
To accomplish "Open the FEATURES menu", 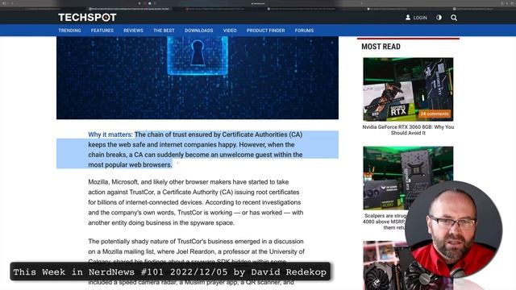I will point(102,31).
